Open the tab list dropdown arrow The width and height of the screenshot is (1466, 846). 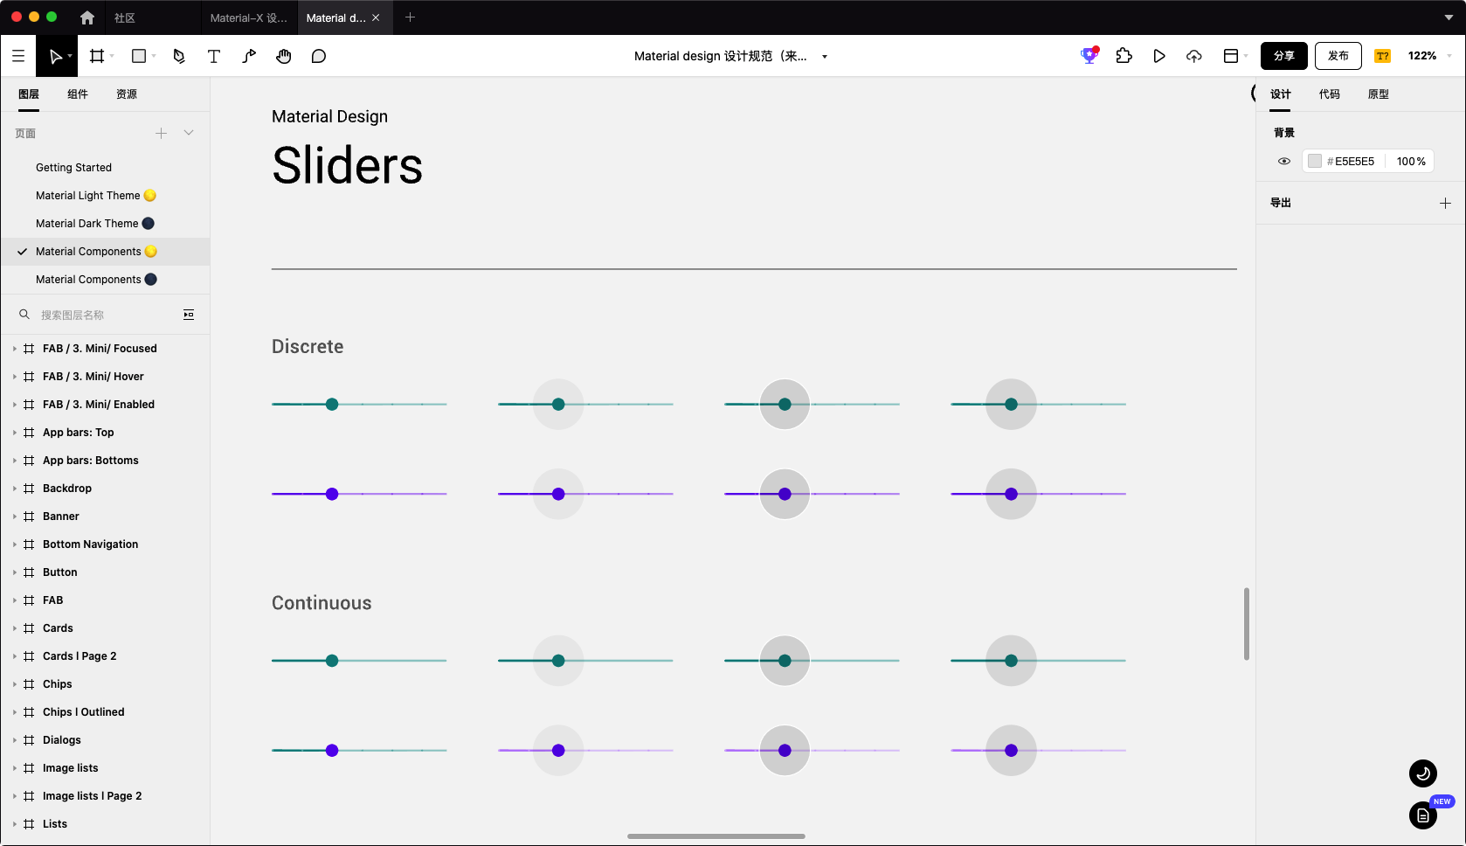point(1449,17)
